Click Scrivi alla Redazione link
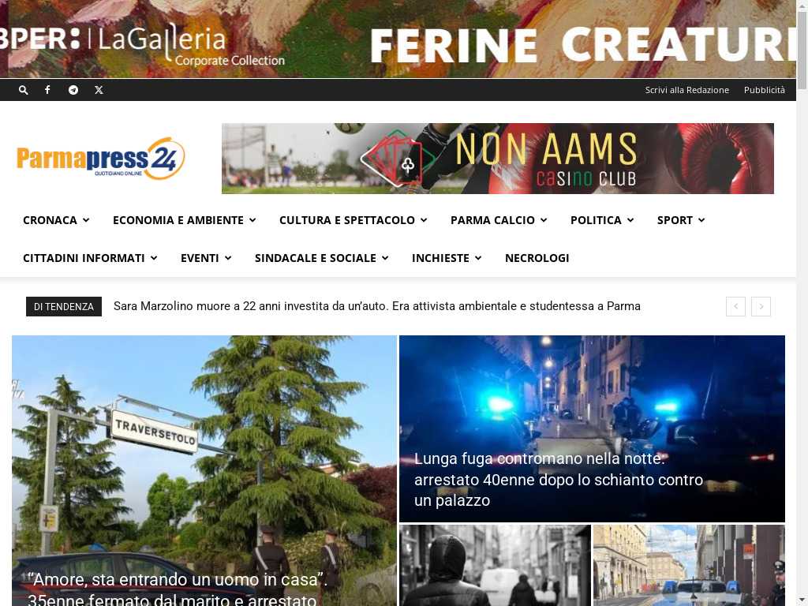This screenshot has height=606, width=808. 687,90
